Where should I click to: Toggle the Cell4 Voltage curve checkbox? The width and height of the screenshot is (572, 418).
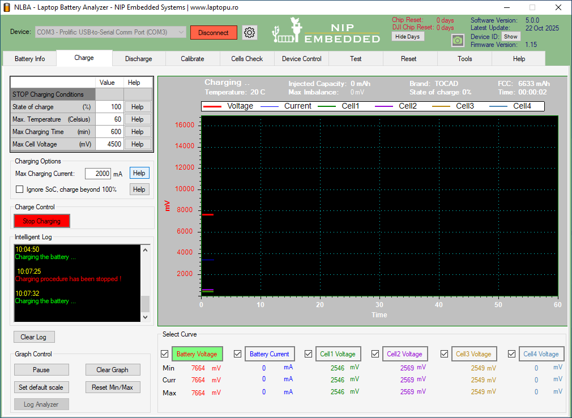click(x=511, y=354)
